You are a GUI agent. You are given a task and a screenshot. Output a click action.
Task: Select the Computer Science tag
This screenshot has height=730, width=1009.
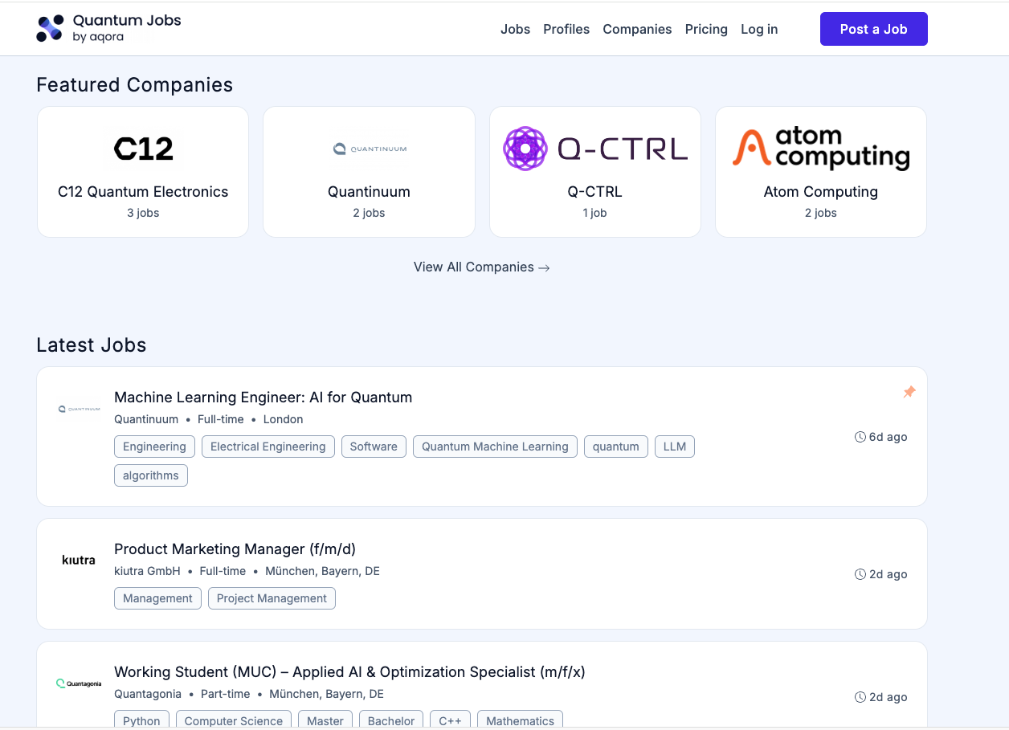pos(234,720)
